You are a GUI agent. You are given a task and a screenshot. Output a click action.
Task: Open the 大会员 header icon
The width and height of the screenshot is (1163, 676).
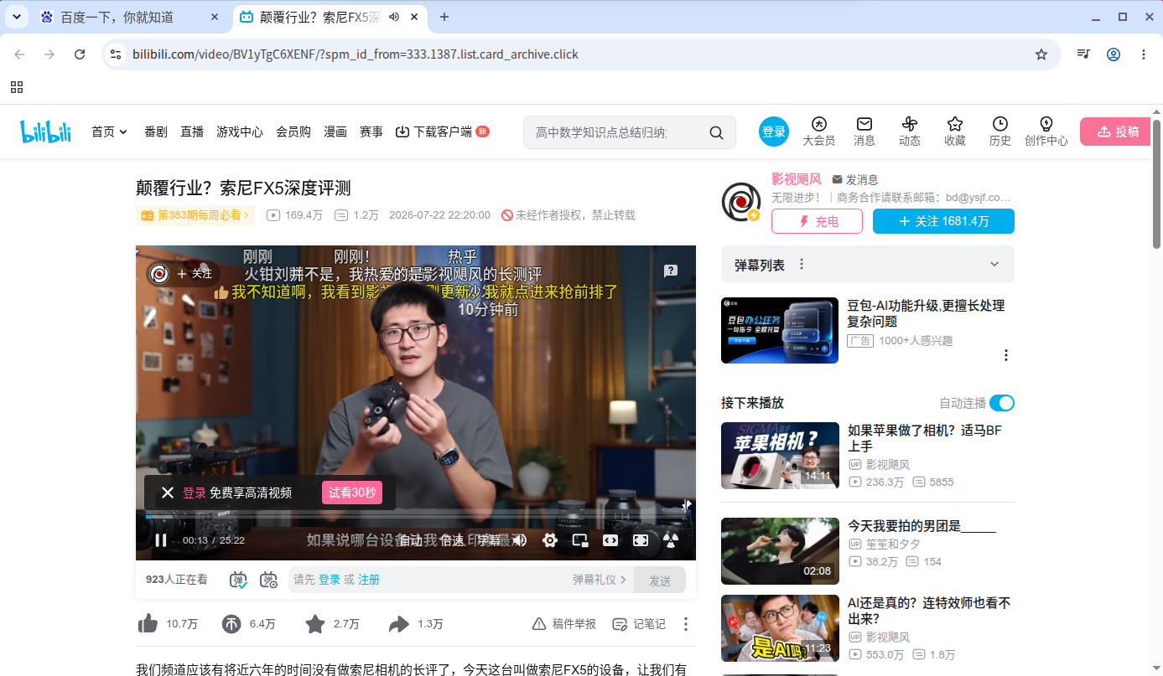(x=819, y=132)
